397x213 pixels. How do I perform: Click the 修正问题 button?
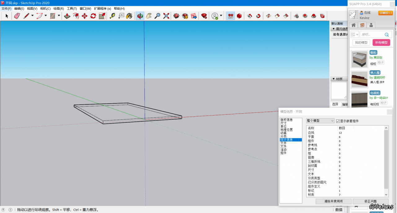(x=370, y=201)
